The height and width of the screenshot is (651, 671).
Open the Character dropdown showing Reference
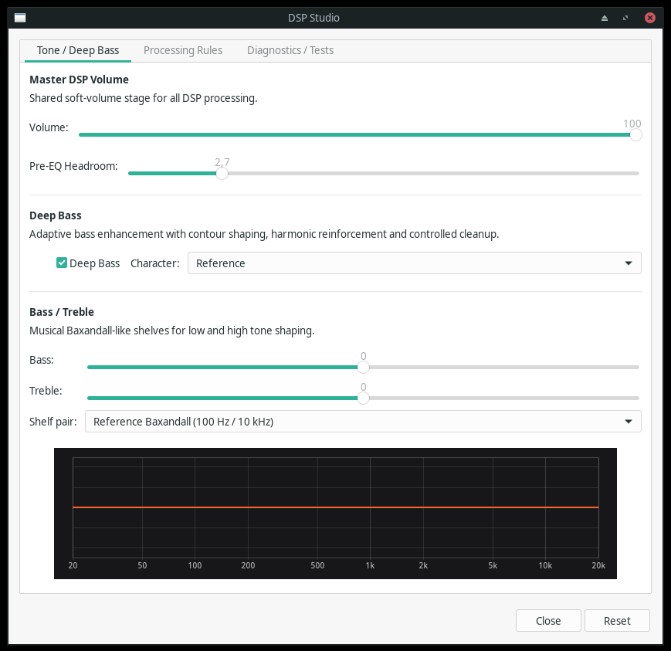[414, 263]
